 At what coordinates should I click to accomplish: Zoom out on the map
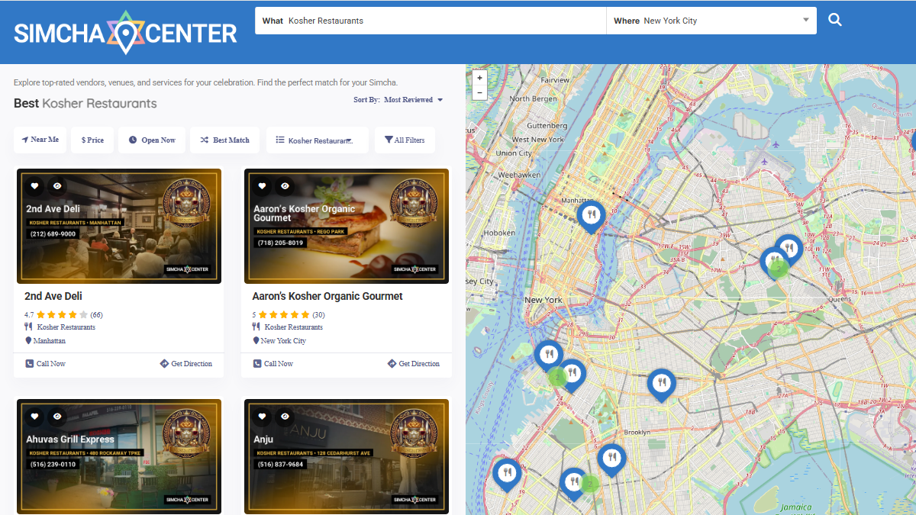point(480,92)
